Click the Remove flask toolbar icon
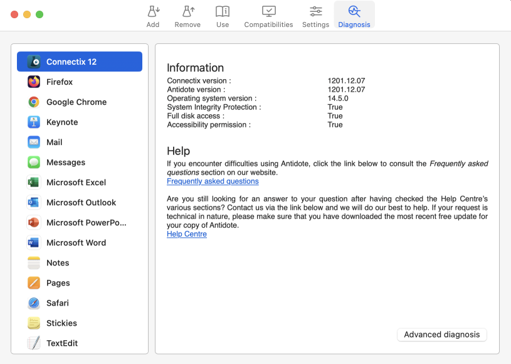Image resolution: width=511 pixels, height=364 pixels. [187, 12]
